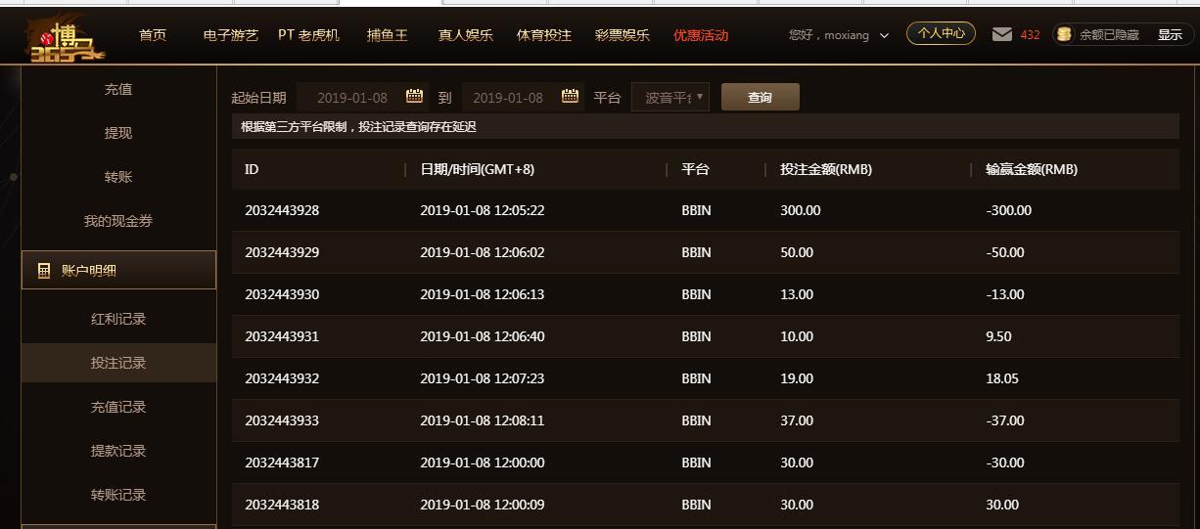1200x529 pixels.
Task: Open the 捕鱼王 menu item
Action: 387,34
